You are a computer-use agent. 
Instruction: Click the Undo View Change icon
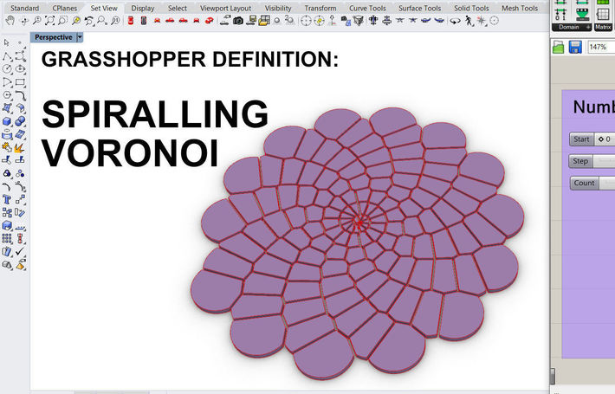89,21
